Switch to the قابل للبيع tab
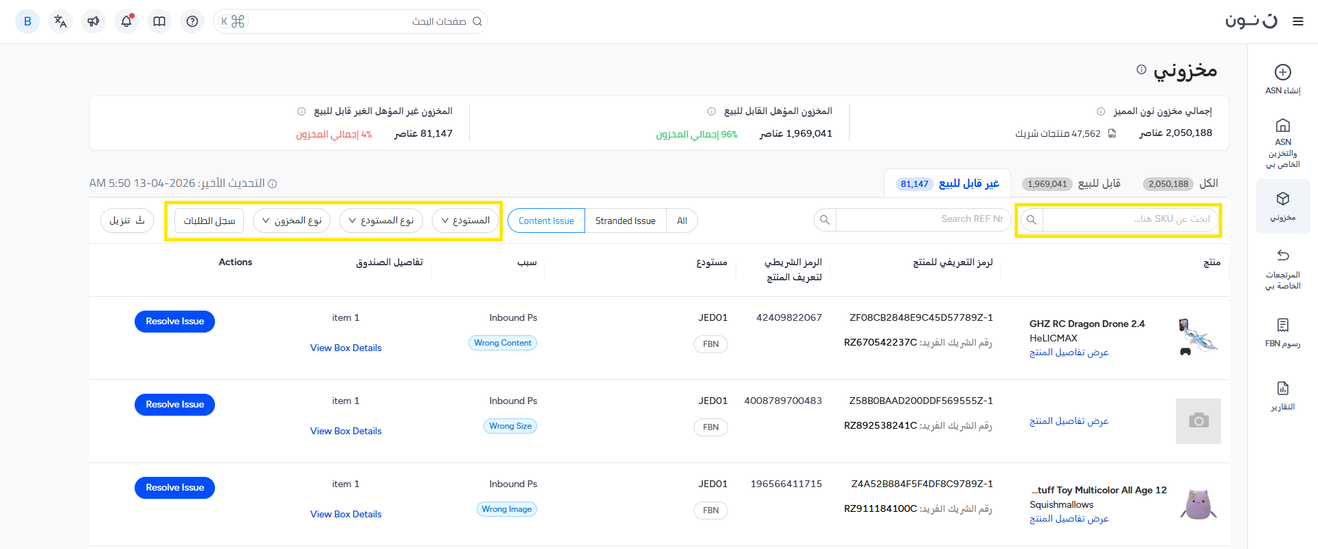 point(1071,183)
